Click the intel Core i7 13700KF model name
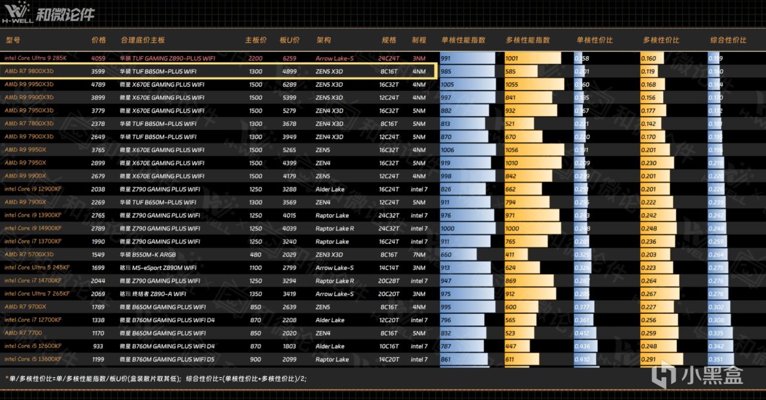766x400 pixels. pos(33,241)
